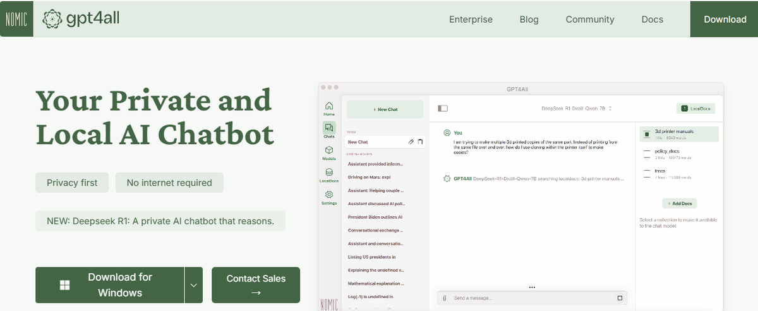This screenshot has width=758, height=311.
Task: Open the Assistant provided inform... chat
Action: [376, 164]
